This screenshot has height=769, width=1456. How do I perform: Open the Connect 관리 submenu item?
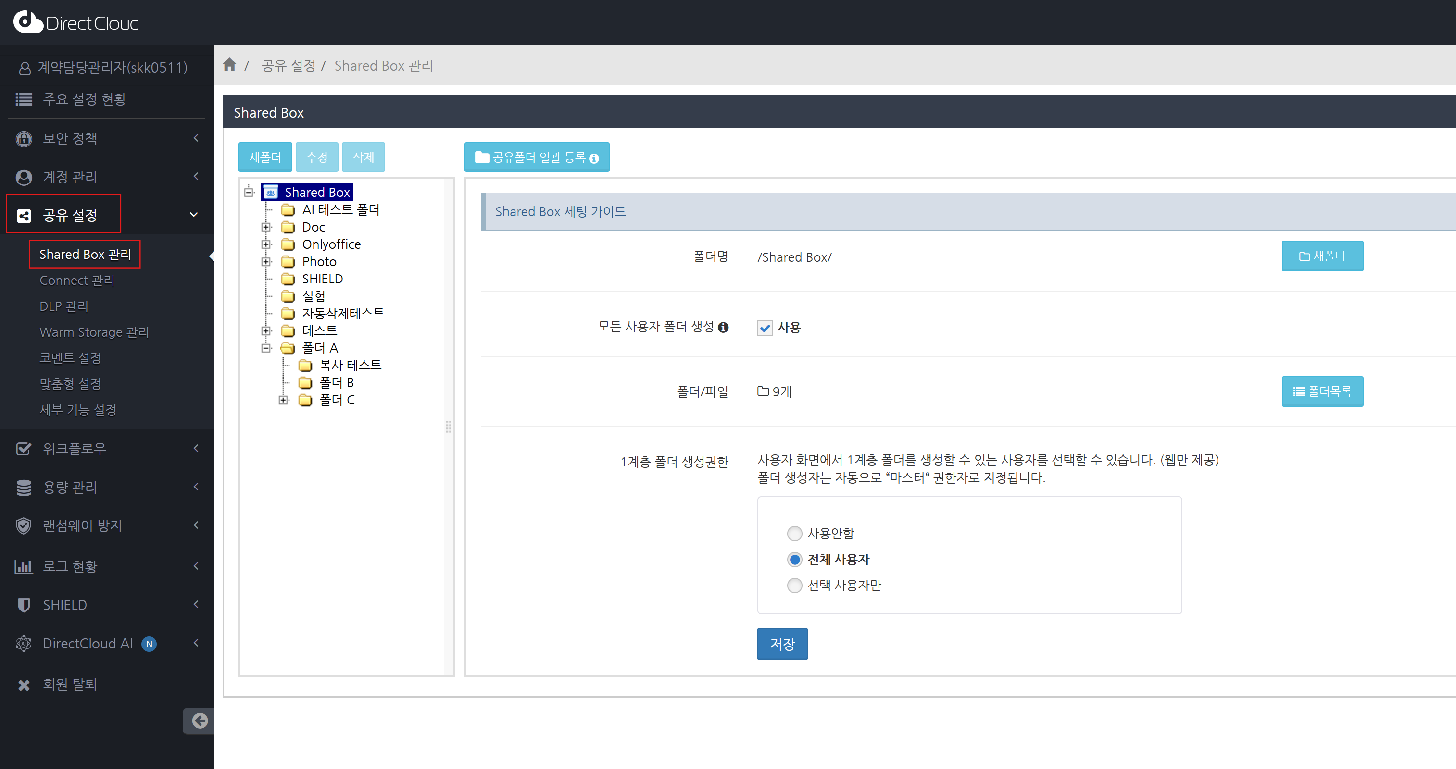click(x=77, y=280)
